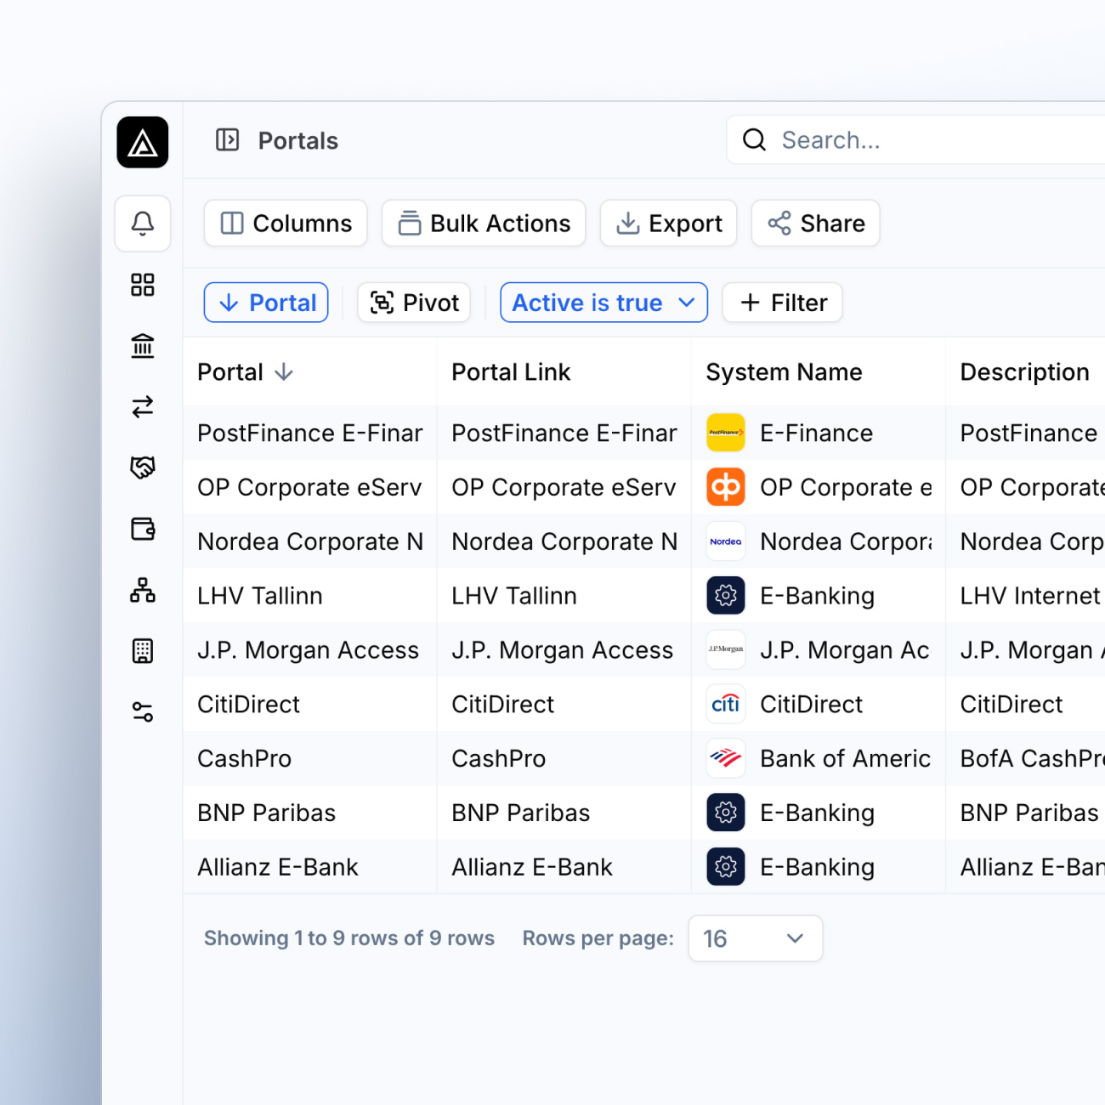Viewport: 1105px width, 1105px height.
Task: Open the wallet icon in sidebar
Action: [x=143, y=529]
